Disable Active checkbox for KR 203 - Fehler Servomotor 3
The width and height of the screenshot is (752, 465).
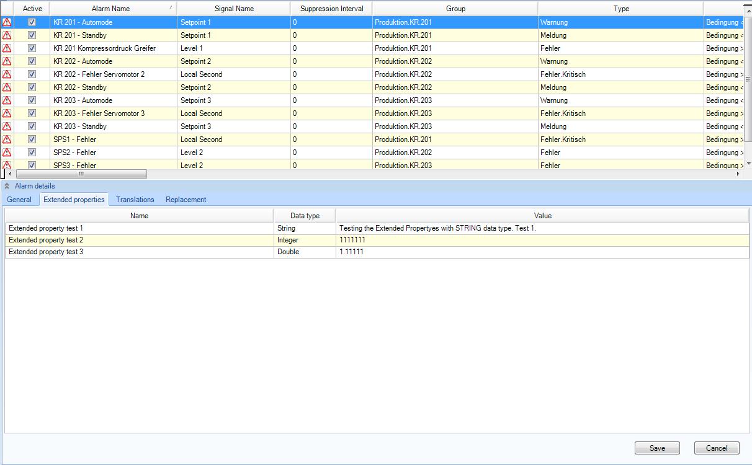[x=32, y=113]
